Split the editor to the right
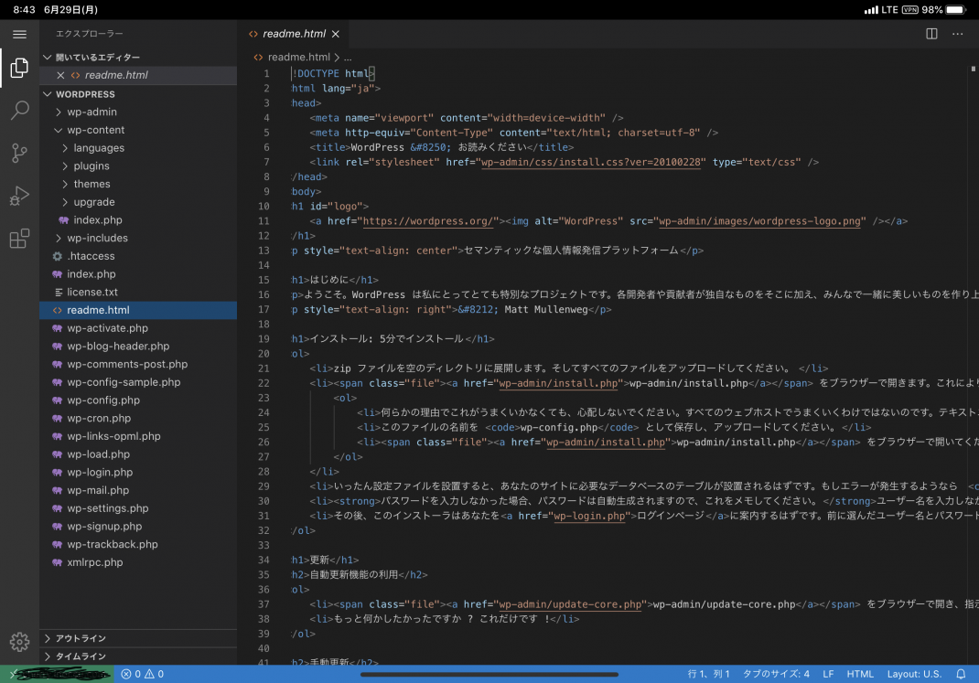The width and height of the screenshot is (979, 683). [x=931, y=34]
